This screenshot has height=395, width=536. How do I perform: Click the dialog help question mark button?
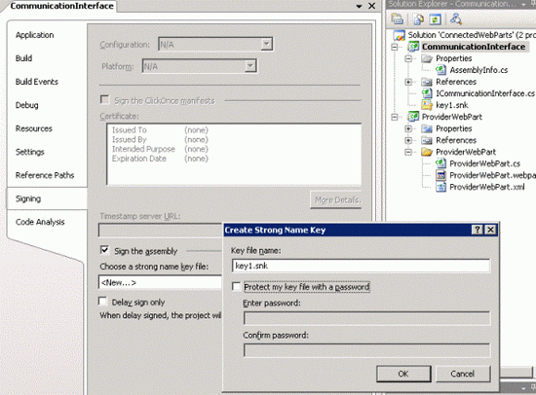[x=478, y=230]
